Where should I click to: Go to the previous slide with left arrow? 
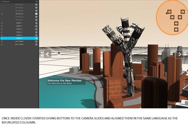coord(47,54)
